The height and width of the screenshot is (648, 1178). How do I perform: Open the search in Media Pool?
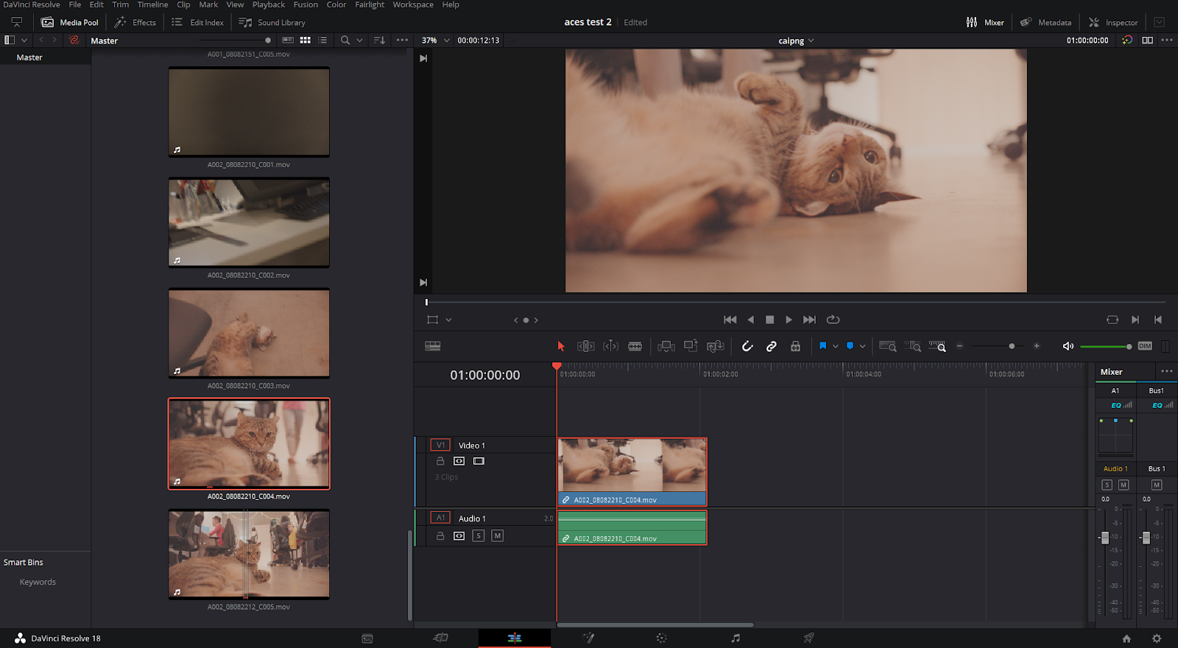pyautogui.click(x=345, y=40)
